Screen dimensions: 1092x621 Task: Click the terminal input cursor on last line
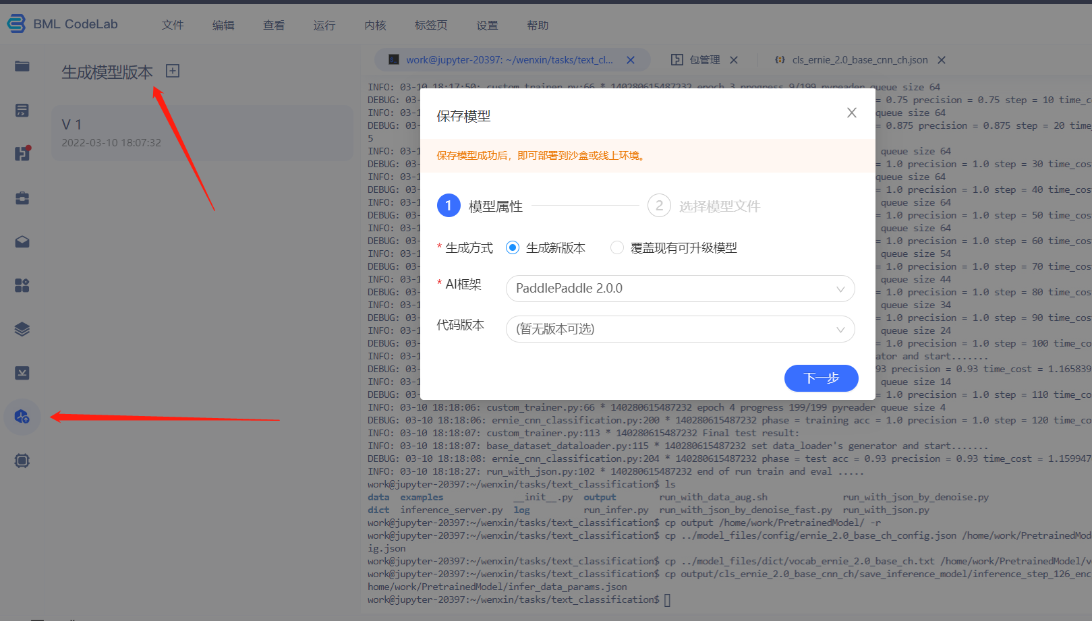667,600
